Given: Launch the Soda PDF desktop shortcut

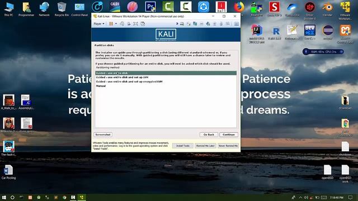Looking at the screenshot, I should (x=274, y=9).
